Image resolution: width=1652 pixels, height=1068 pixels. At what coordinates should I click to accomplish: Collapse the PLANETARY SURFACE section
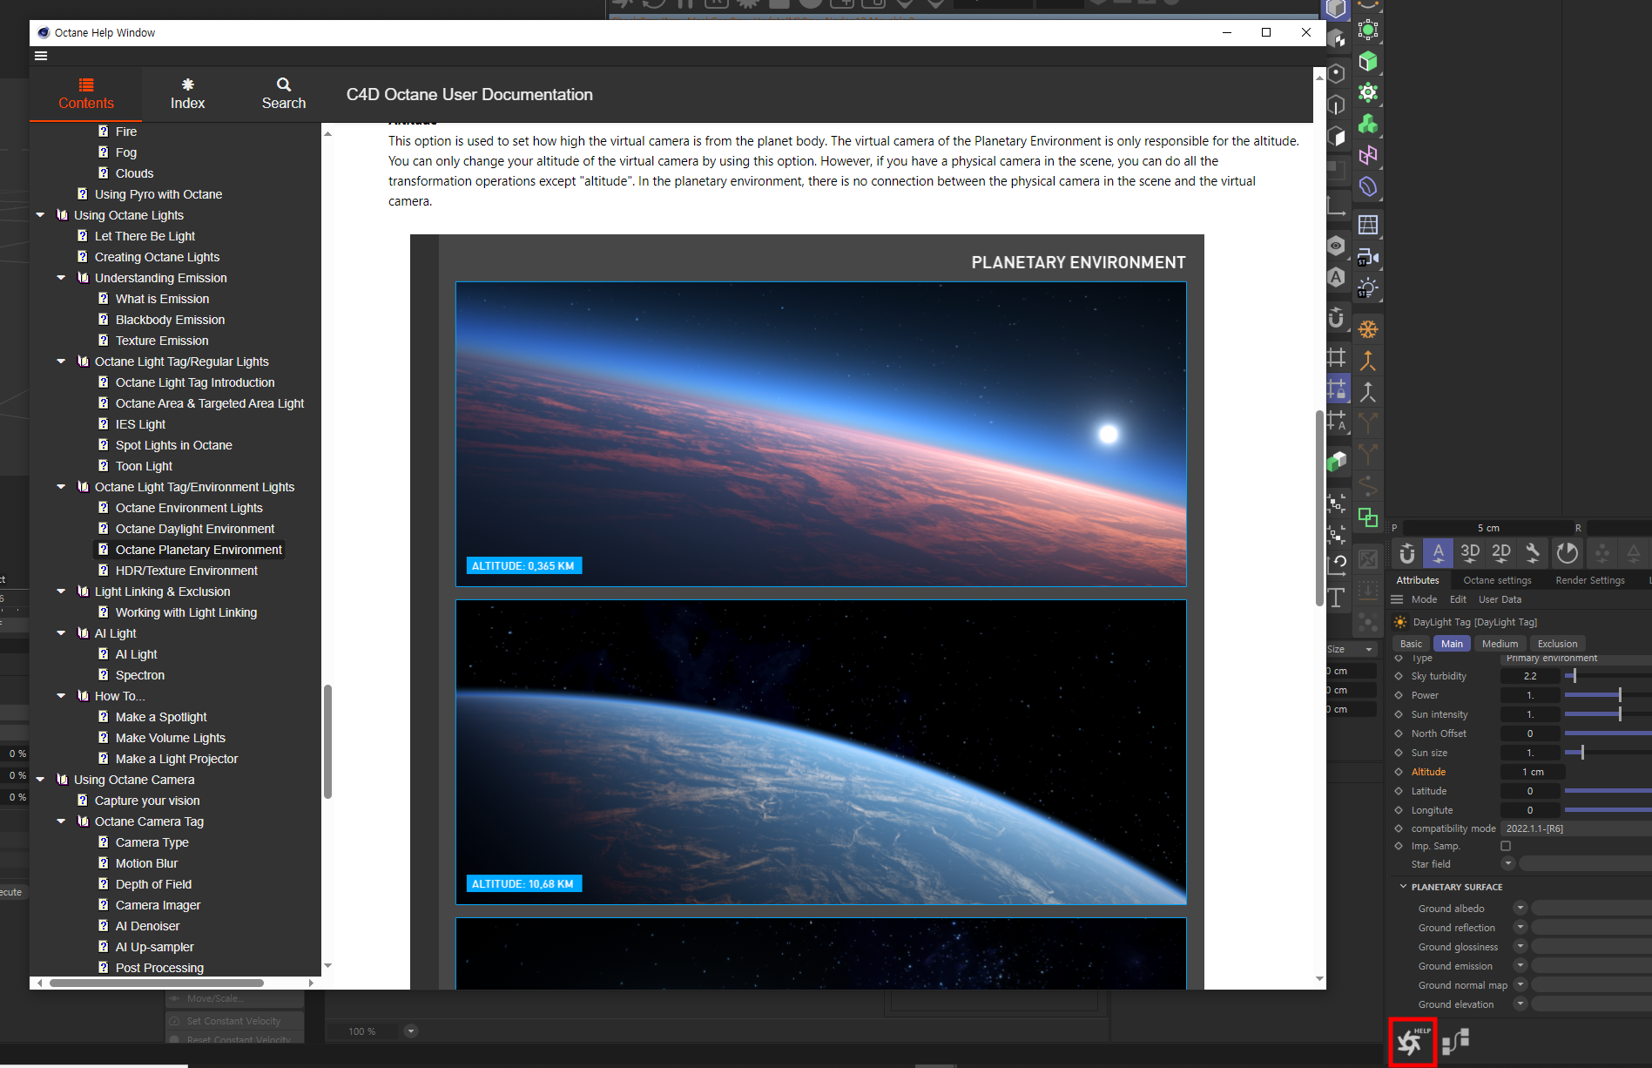point(1403,887)
